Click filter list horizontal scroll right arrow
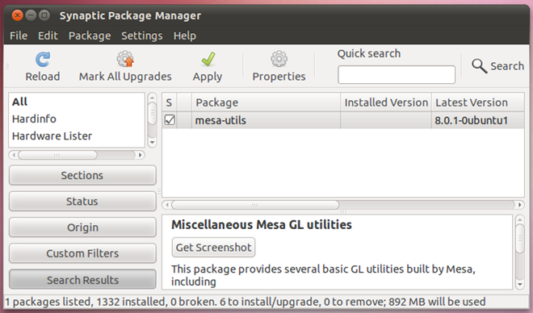The width and height of the screenshot is (533, 313). click(140, 155)
